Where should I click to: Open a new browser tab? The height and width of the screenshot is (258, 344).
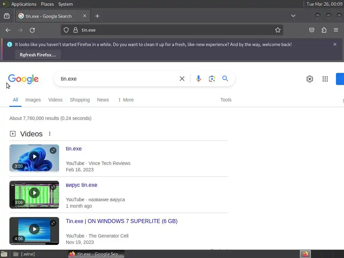coord(97,16)
